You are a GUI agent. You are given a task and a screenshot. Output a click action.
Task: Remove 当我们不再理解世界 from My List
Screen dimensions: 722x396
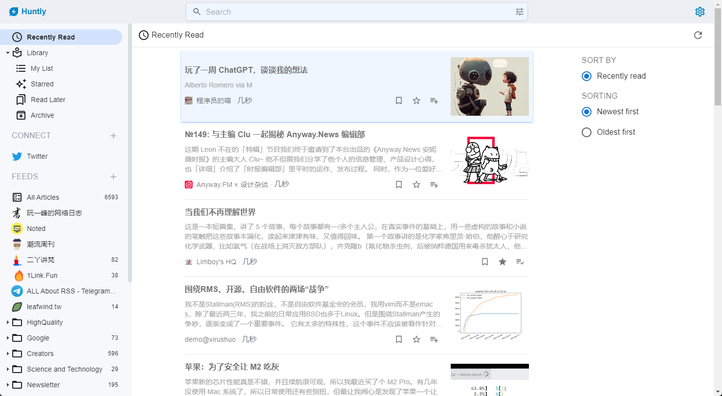(x=520, y=262)
